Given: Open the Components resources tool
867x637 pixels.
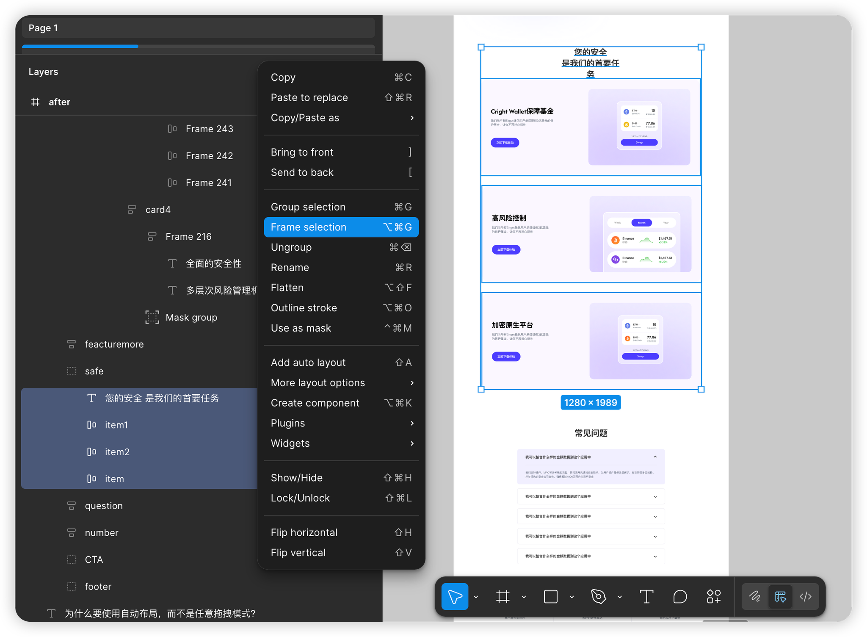Looking at the screenshot, I should pyautogui.click(x=713, y=596).
